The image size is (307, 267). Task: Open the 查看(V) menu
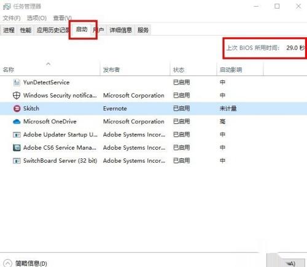[x=62, y=18]
